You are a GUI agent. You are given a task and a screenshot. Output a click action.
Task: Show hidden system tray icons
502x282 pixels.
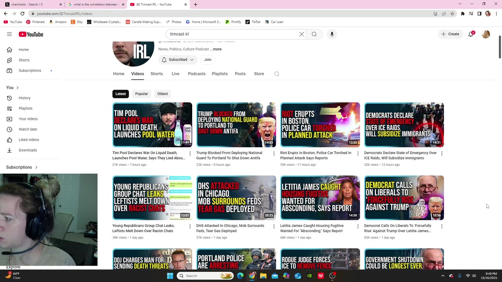[x=443, y=276]
